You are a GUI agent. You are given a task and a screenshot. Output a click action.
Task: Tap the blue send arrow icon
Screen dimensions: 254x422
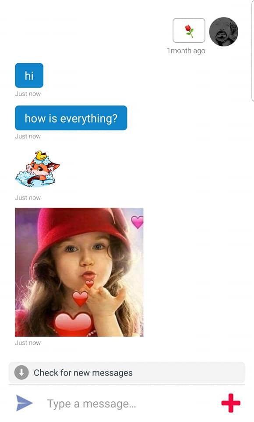point(24,403)
